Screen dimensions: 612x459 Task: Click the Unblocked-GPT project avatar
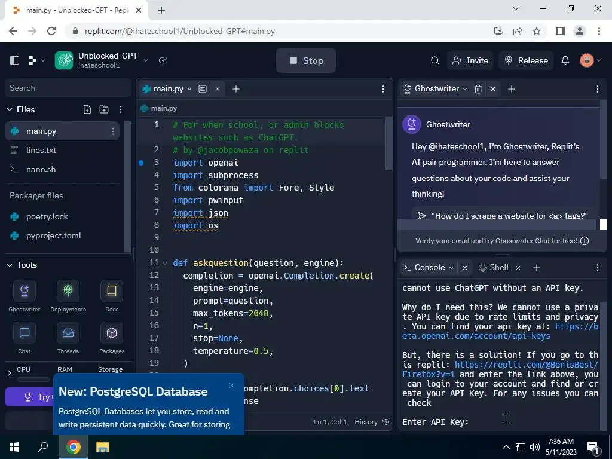click(64, 60)
